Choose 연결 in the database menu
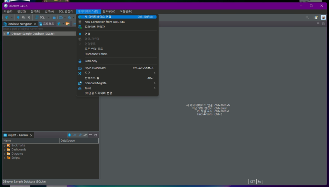This screenshot has height=187, width=329. (x=117, y=34)
